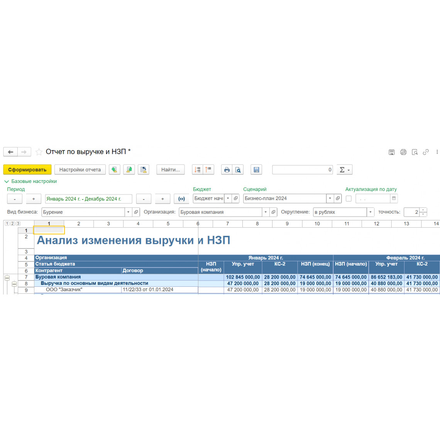Toggle the Актуализация по дату checkbox

coord(349,198)
